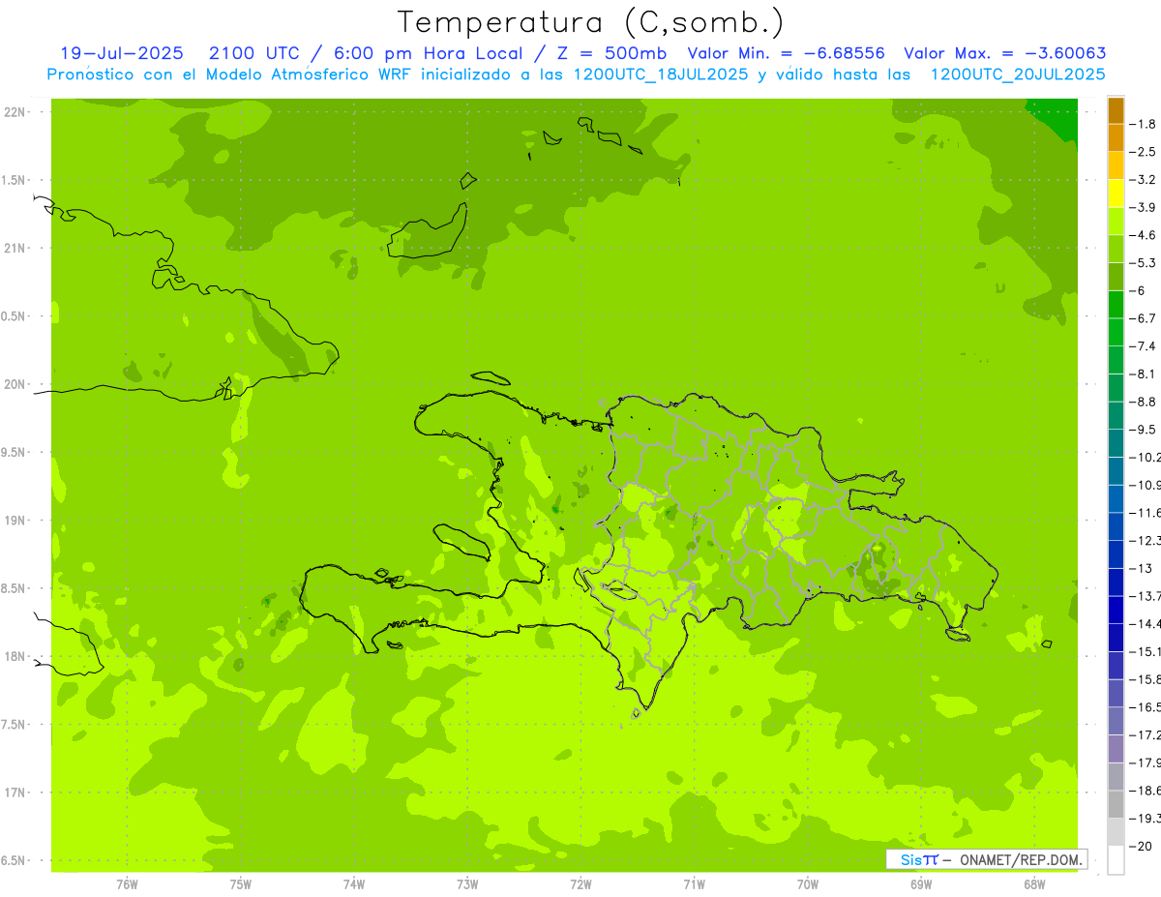Pick the yellow swatch between -3.2 and -3.9

pos(1116,194)
